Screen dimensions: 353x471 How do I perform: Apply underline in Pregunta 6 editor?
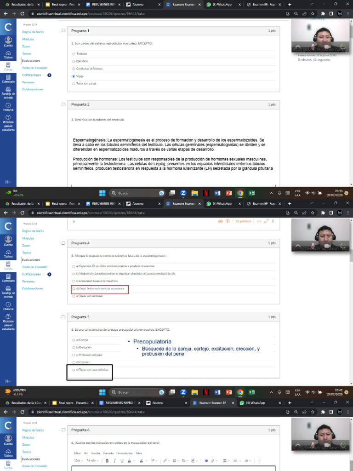pos(122,460)
